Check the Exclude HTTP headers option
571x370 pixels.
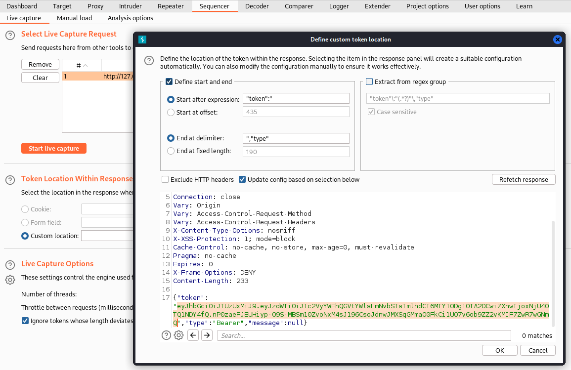(165, 179)
